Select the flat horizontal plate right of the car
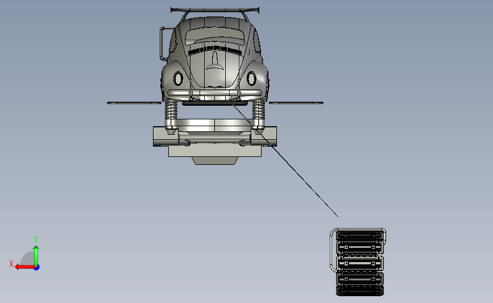 296,103
